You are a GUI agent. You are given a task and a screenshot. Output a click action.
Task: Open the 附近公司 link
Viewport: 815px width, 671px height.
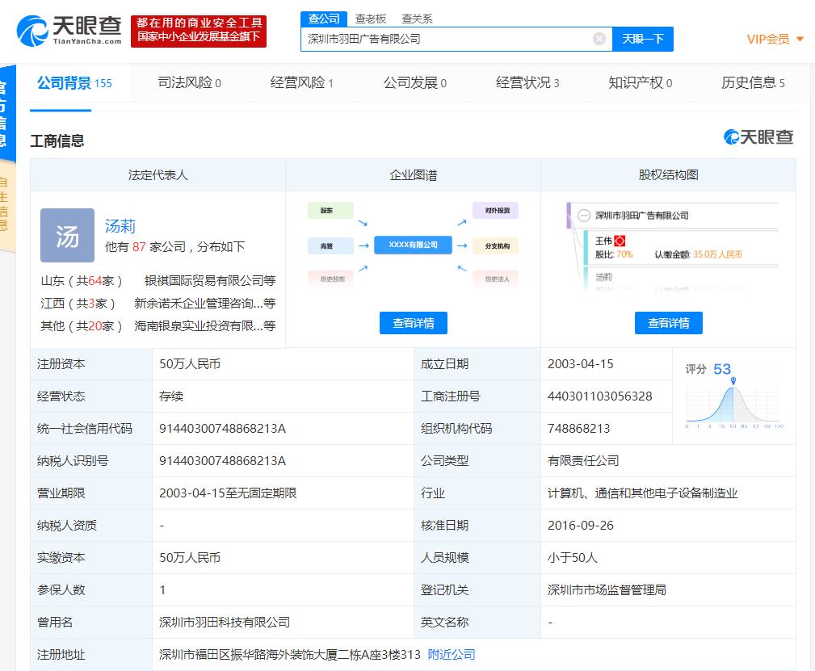(452, 655)
